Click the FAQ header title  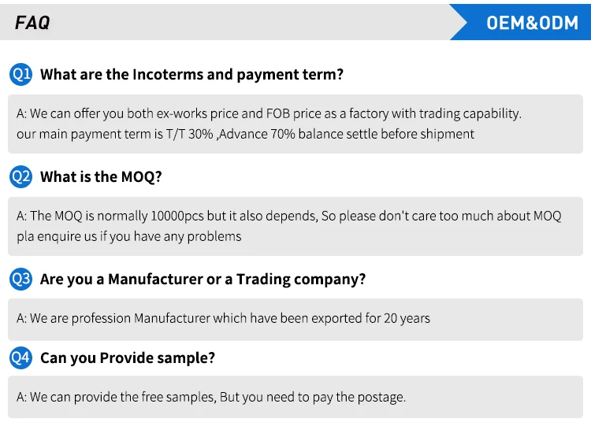32,23
